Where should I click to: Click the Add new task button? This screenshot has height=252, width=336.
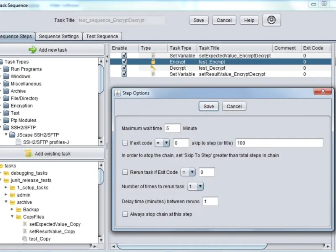click(51, 50)
